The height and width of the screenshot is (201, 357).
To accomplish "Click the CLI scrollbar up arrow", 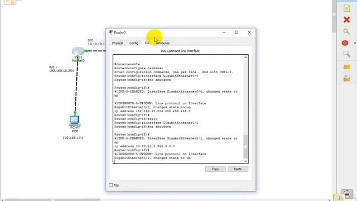I will 245,58.
